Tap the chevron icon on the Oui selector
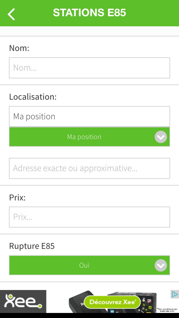 click(x=161, y=265)
